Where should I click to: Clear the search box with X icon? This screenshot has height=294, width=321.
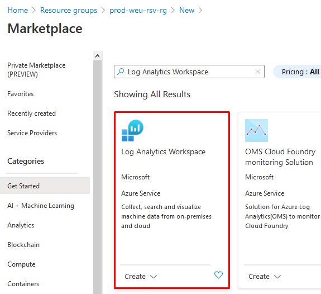258,72
